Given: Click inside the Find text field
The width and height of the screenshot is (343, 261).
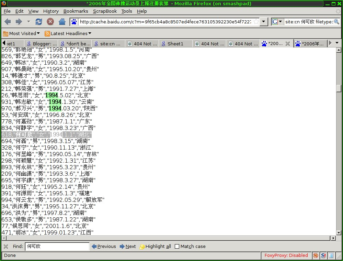Looking at the screenshot, I should (57, 246).
